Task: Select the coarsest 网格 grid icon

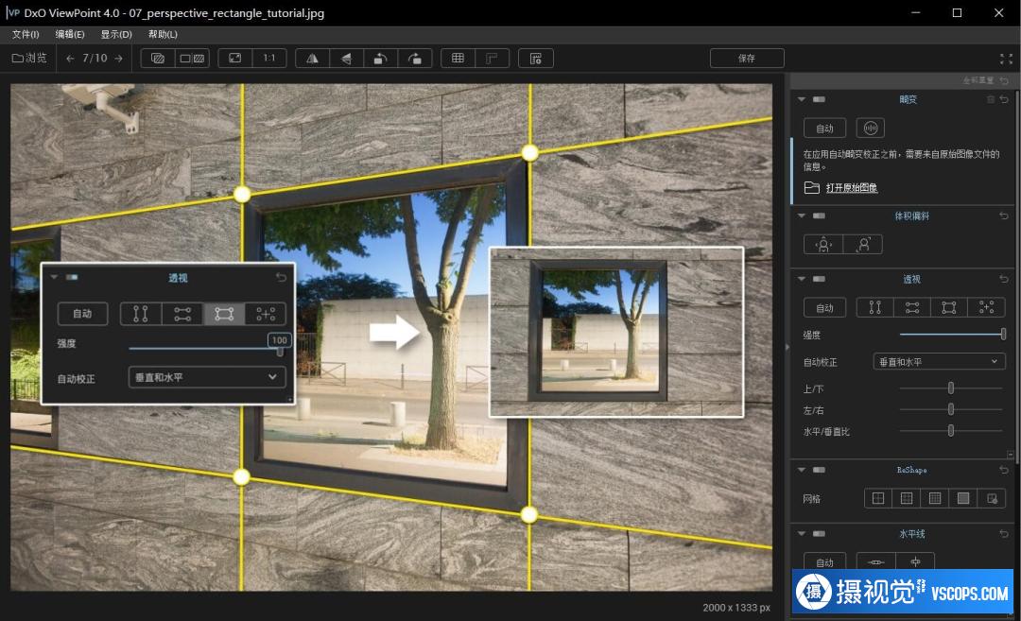Action: pyautogui.click(x=878, y=498)
